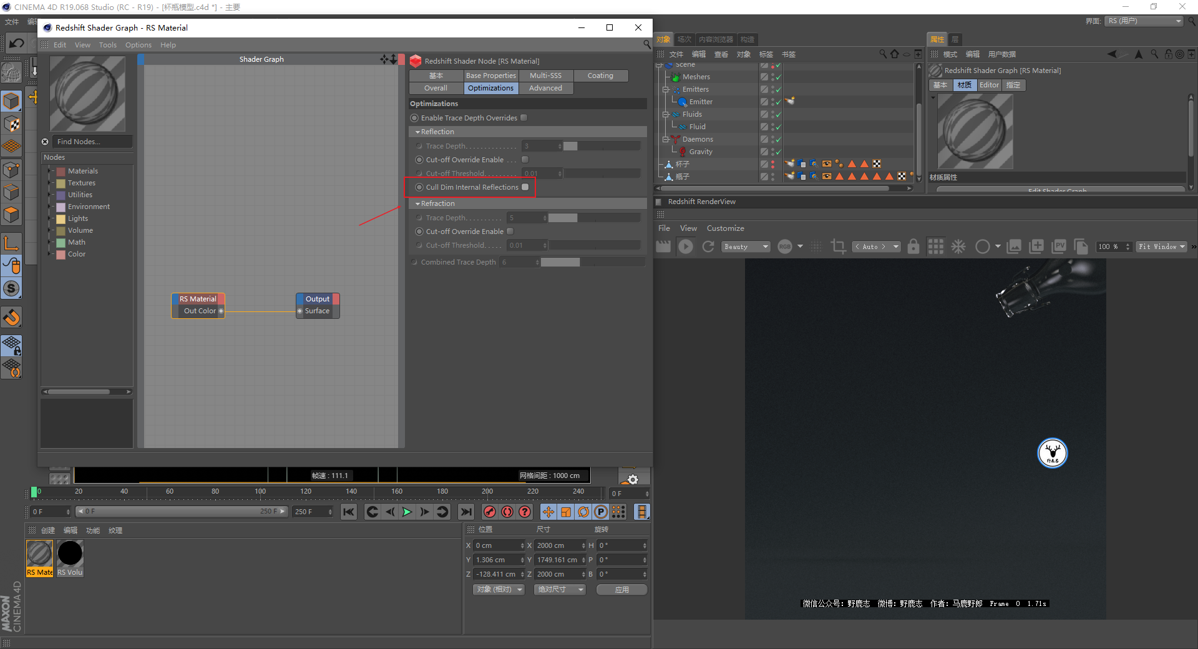Toggle the RenderView lock icon
This screenshot has height=649, width=1198.
pos(913,246)
